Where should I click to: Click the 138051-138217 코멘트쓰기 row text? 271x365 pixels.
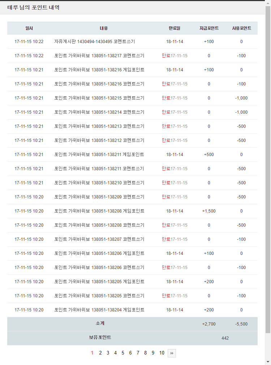(99, 56)
